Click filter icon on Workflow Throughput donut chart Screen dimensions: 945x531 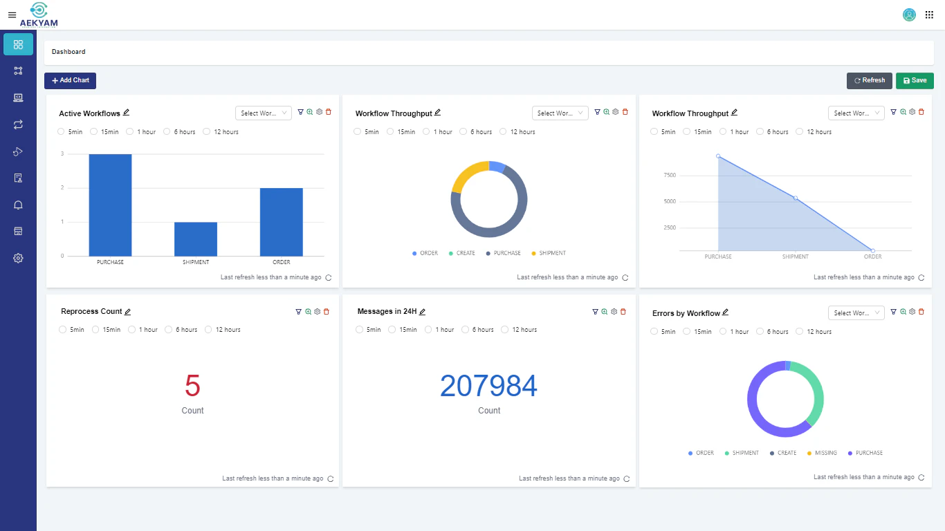coord(597,112)
